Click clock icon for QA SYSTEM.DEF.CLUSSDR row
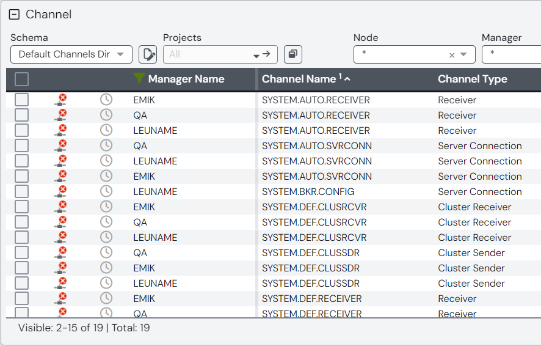 (106, 252)
